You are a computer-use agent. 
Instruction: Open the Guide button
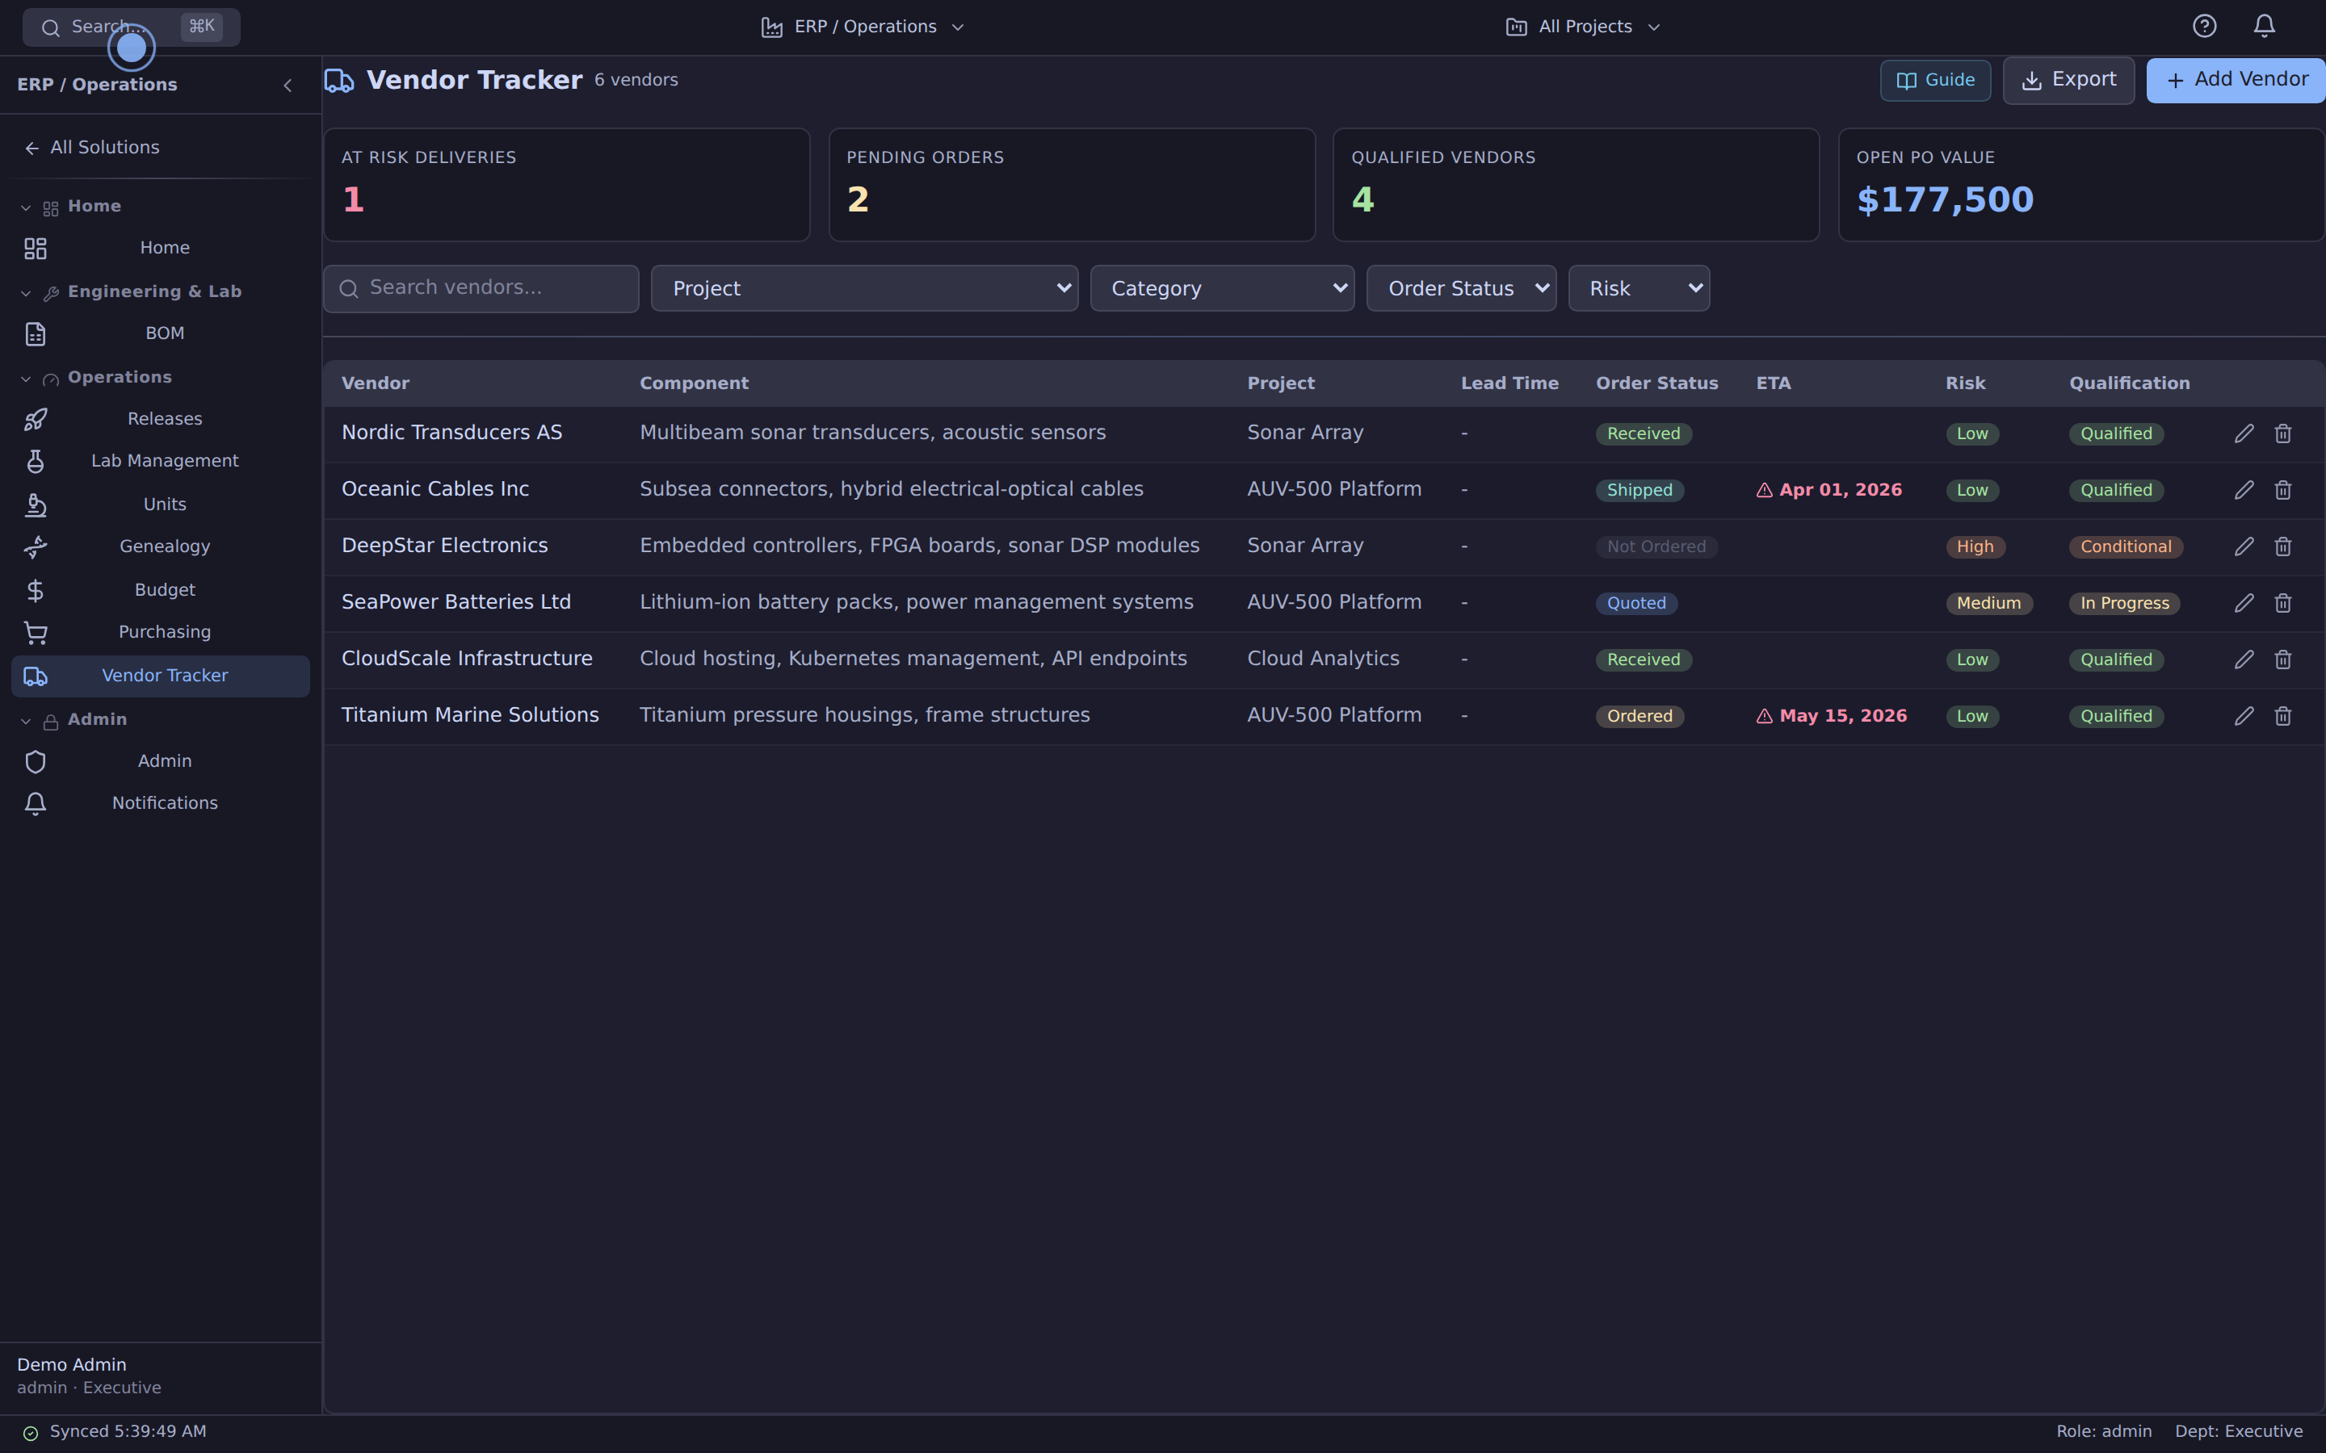point(1935,81)
